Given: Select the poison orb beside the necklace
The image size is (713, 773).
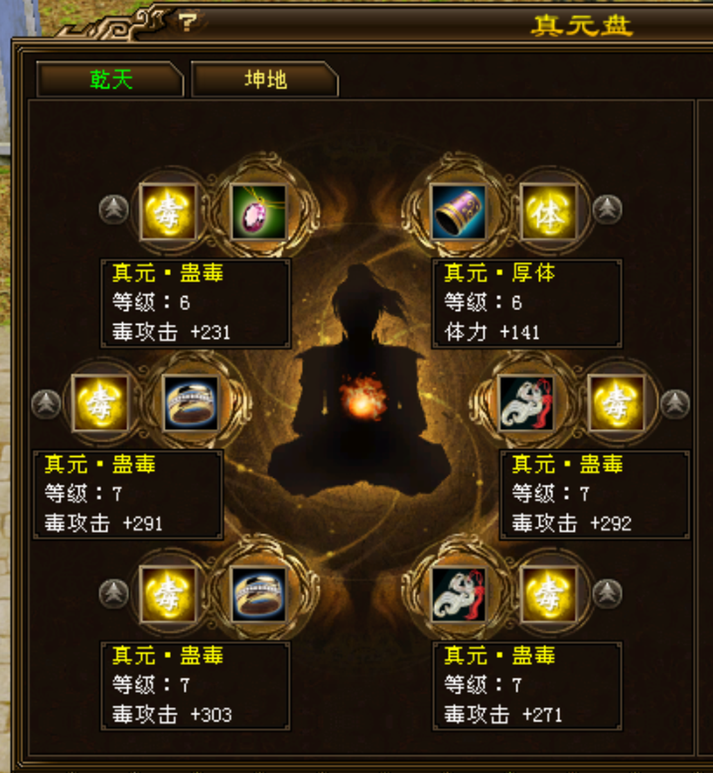Looking at the screenshot, I should click(x=168, y=211).
